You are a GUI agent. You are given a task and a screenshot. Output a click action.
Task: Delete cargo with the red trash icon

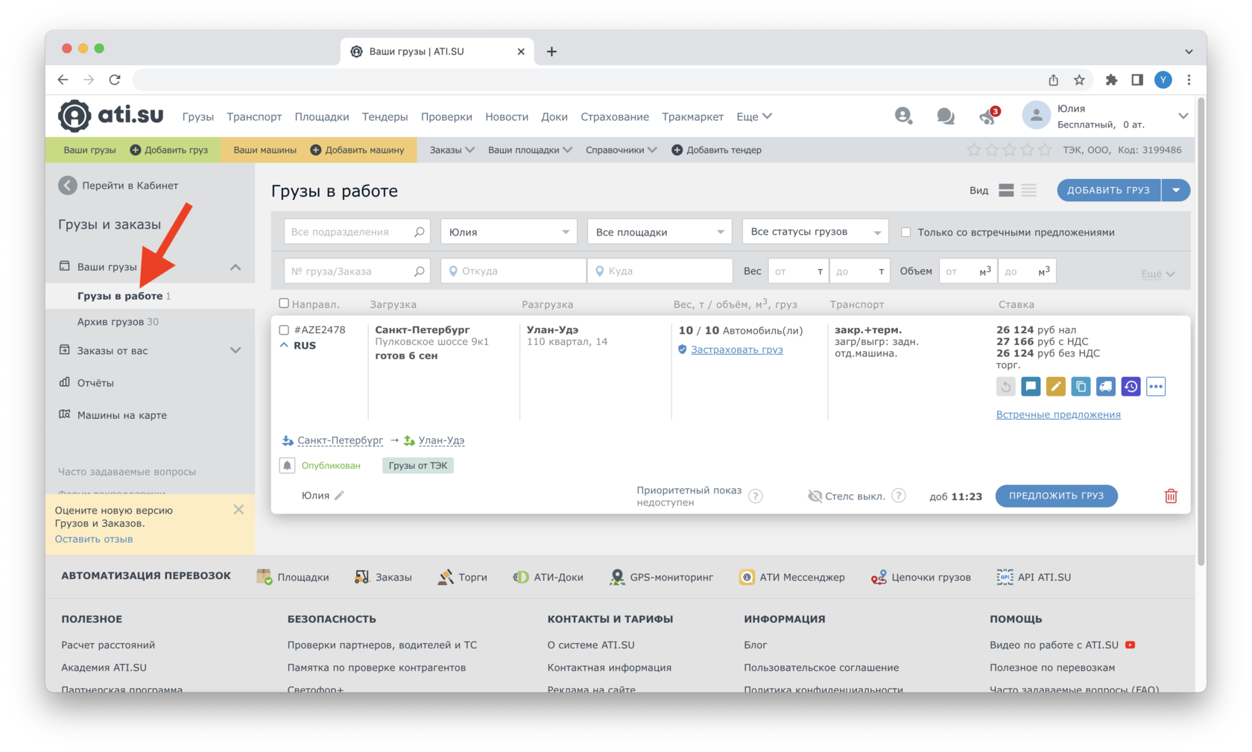[x=1171, y=496]
